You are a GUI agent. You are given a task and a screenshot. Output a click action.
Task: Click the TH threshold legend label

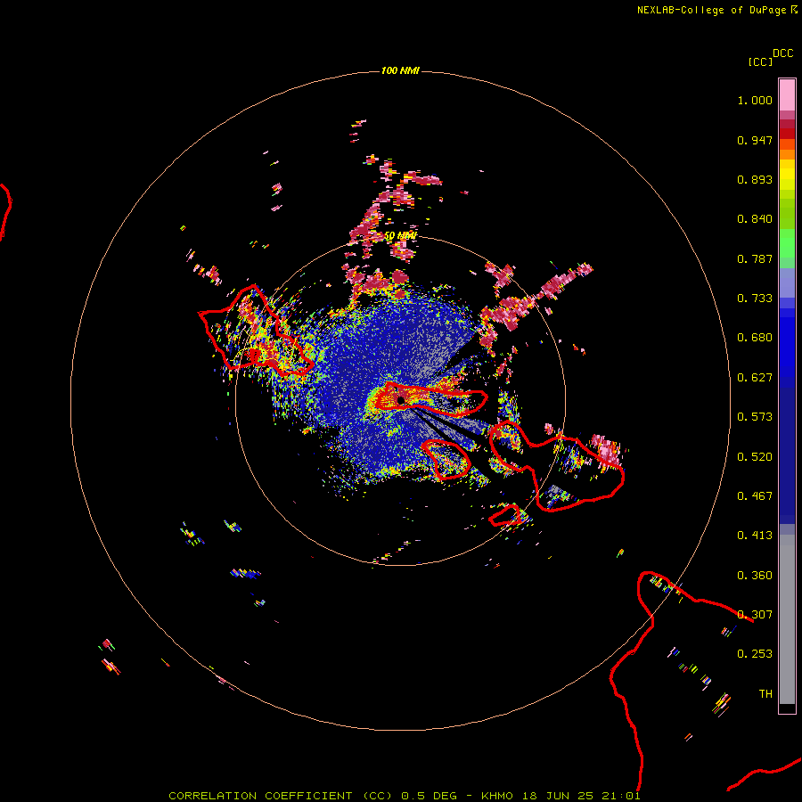click(x=765, y=694)
